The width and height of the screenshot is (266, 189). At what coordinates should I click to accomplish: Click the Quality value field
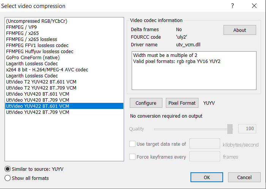(247, 129)
